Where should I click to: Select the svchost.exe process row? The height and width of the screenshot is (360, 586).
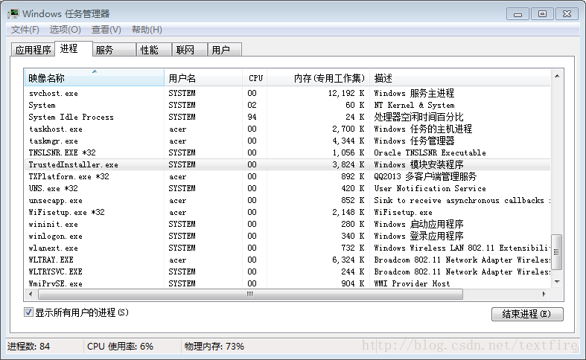(287, 93)
